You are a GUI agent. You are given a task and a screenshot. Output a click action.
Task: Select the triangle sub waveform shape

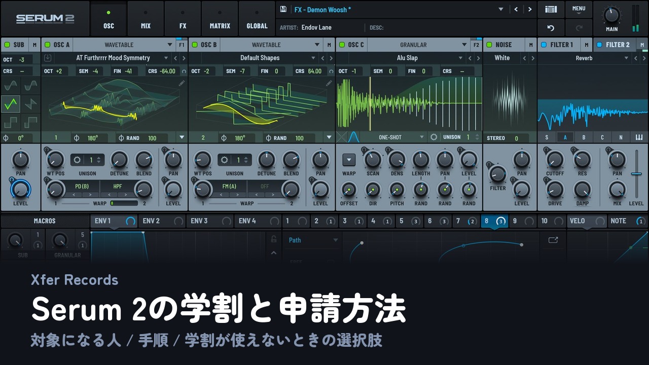[11, 104]
